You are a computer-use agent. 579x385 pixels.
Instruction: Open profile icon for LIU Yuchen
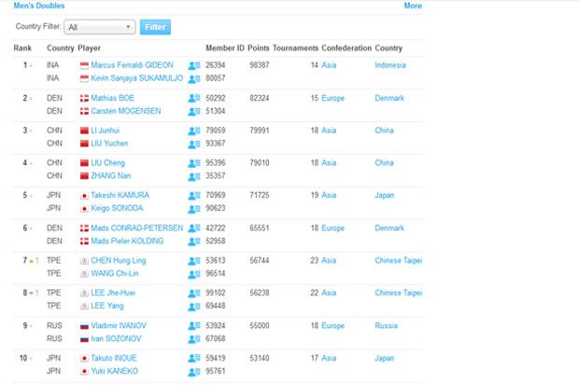coord(194,144)
